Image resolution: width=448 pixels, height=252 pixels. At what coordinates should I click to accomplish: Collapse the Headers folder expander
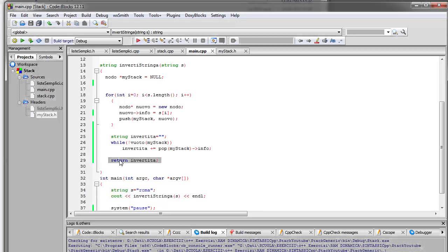[x=20, y=102]
